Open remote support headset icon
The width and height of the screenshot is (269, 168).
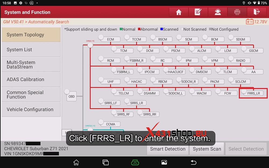pos(218,12)
